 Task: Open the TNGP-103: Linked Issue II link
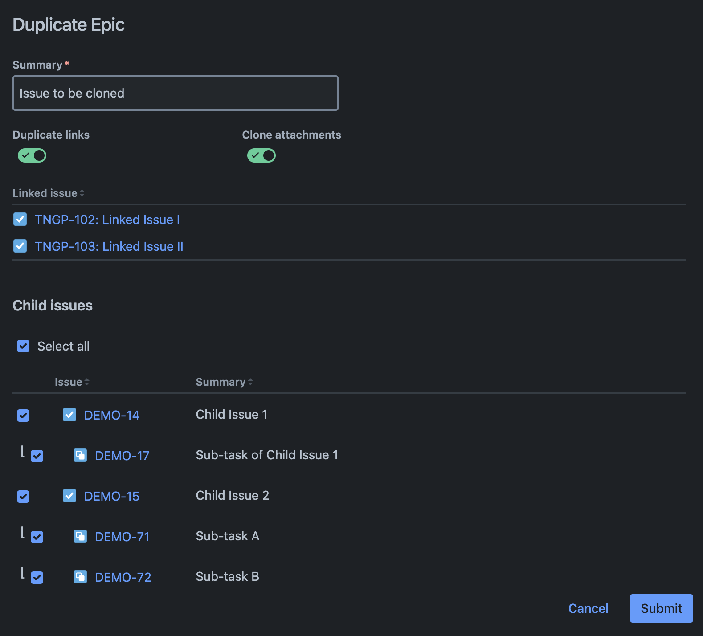[109, 247]
